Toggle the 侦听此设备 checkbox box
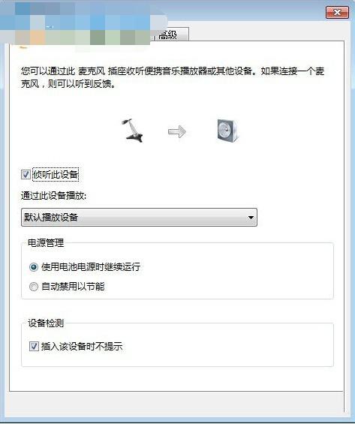The image size is (355, 424). (26, 174)
